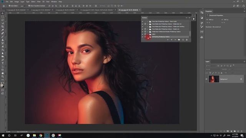This screenshot has height=138, width=246.
Task: Toggle checkmark for Sketch Art action set
Action: point(143,29)
